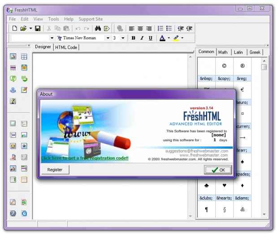Click the &nbsp; entity label
The image size is (278, 235).
(x=206, y=79)
